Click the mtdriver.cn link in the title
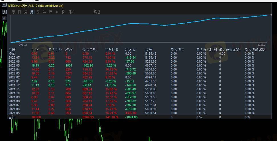277x141 pixels. [51, 6]
